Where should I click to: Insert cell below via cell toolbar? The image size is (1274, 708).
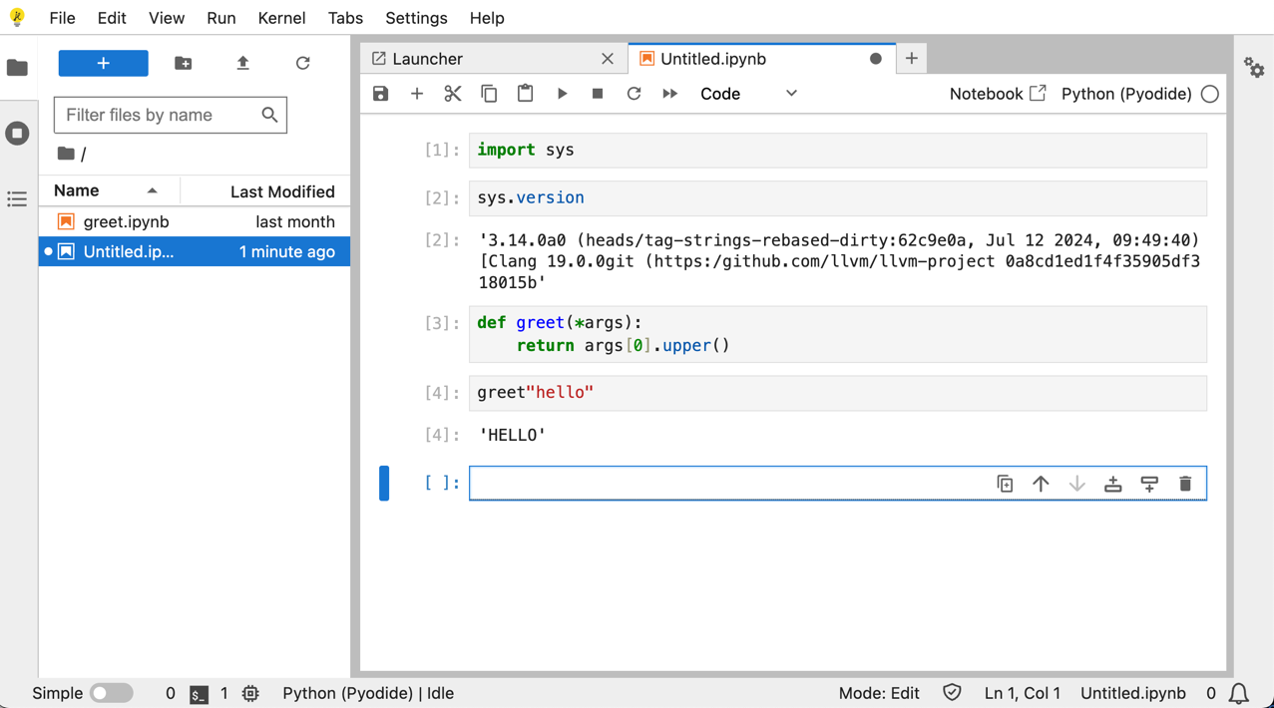click(x=1149, y=484)
